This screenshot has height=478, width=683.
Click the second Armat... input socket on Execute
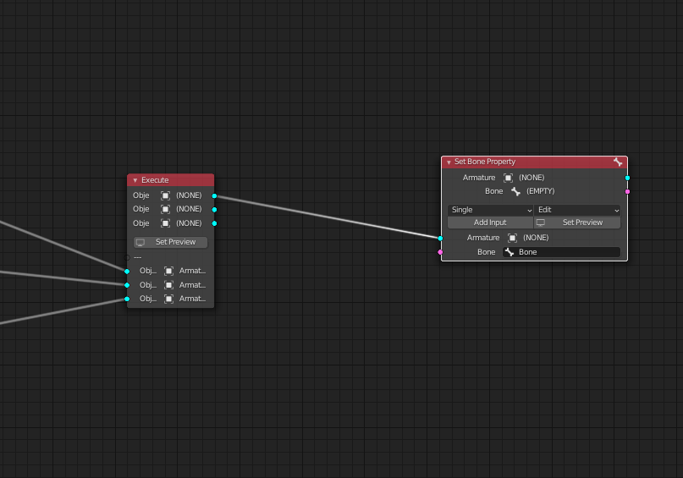[x=127, y=285]
